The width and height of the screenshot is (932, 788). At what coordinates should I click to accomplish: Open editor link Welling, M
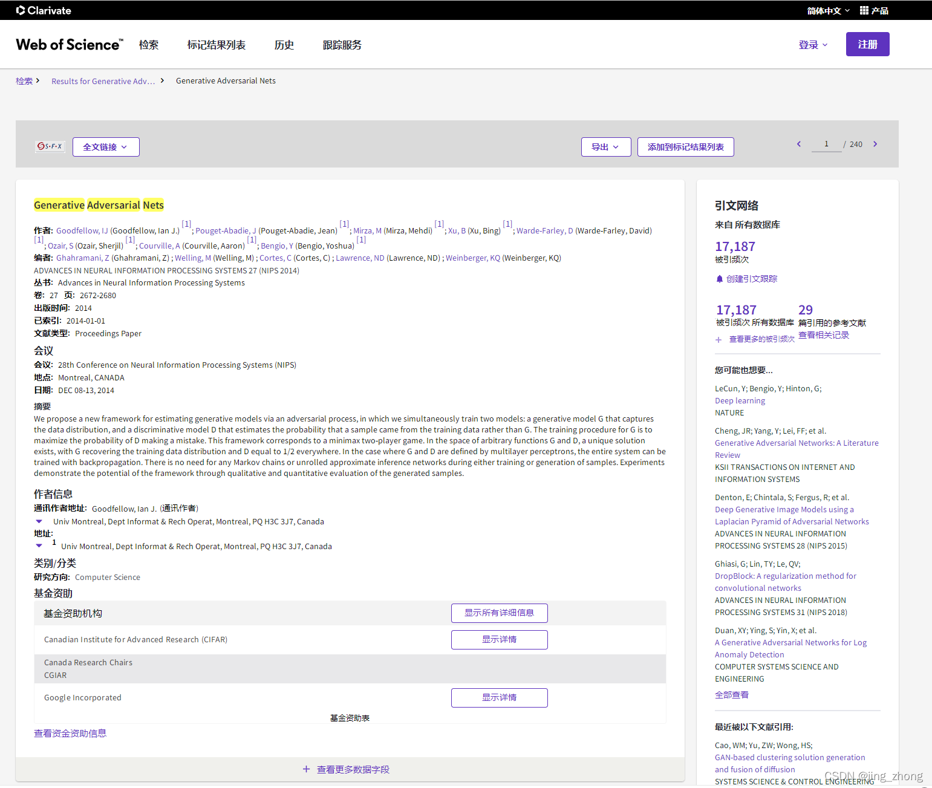click(193, 258)
